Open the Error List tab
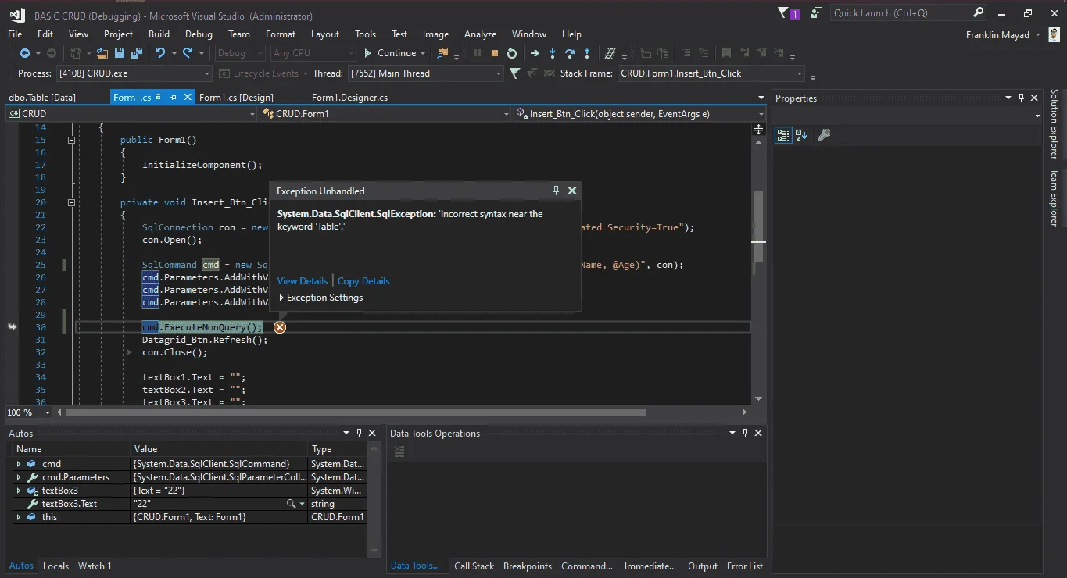The height and width of the screenshot is (578, 1067). [745, 566]
